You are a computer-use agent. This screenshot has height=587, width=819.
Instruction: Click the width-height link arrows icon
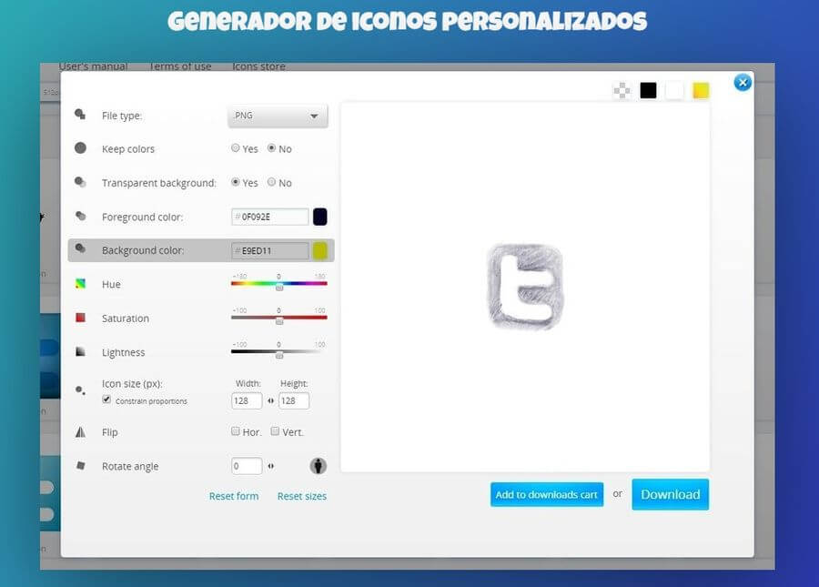click(270, 400)
